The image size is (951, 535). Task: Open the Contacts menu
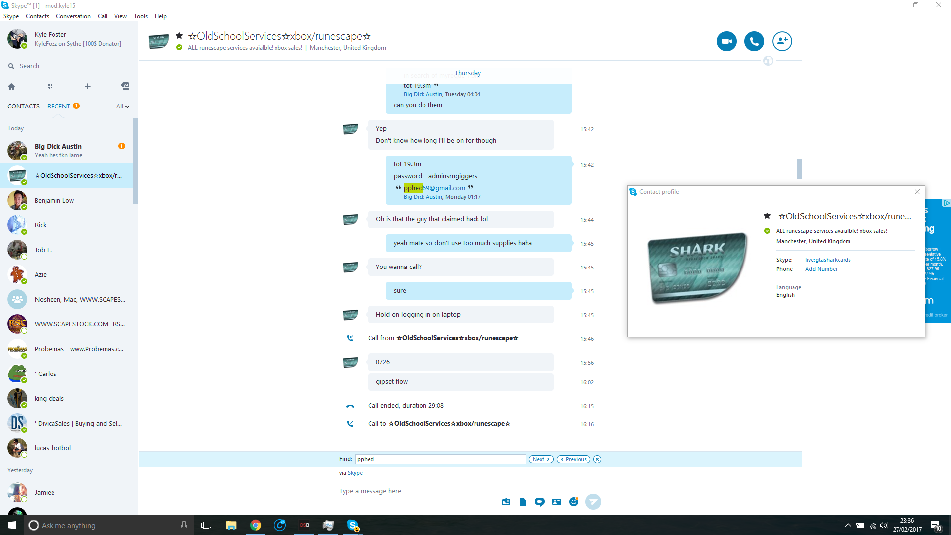[x=37, y=16]
